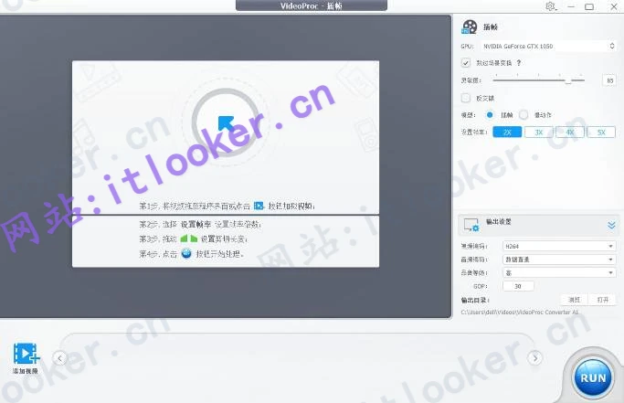Click the central blue arrow drop circle
The image size is (624, 403).
(226, 122)
